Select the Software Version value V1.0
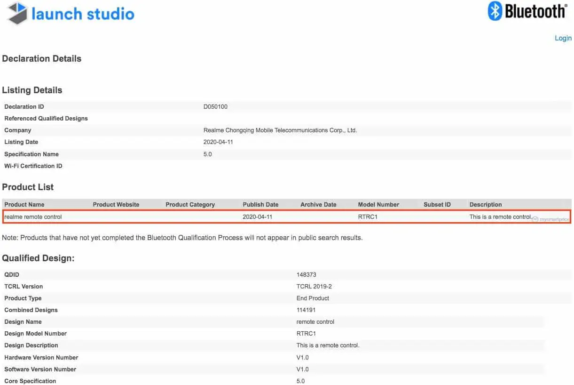The image size is (574, 385). pos(303,369)
